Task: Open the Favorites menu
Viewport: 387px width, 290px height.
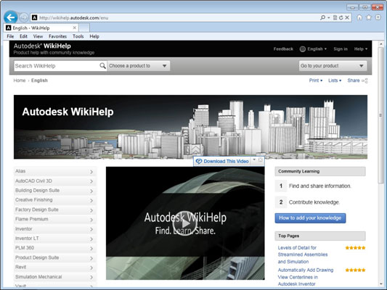Action: 57,36
